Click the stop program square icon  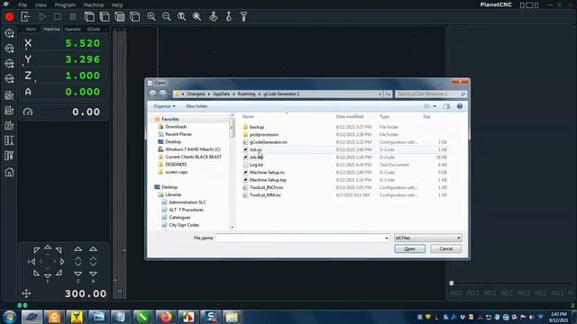[58, 16]
